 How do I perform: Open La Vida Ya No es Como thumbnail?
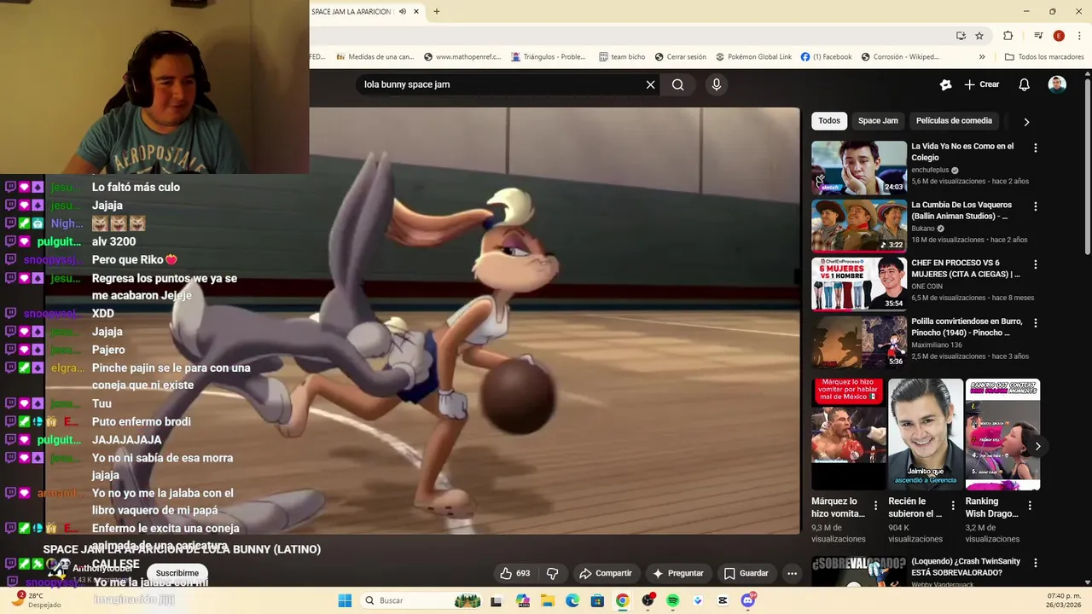(859, 167)
